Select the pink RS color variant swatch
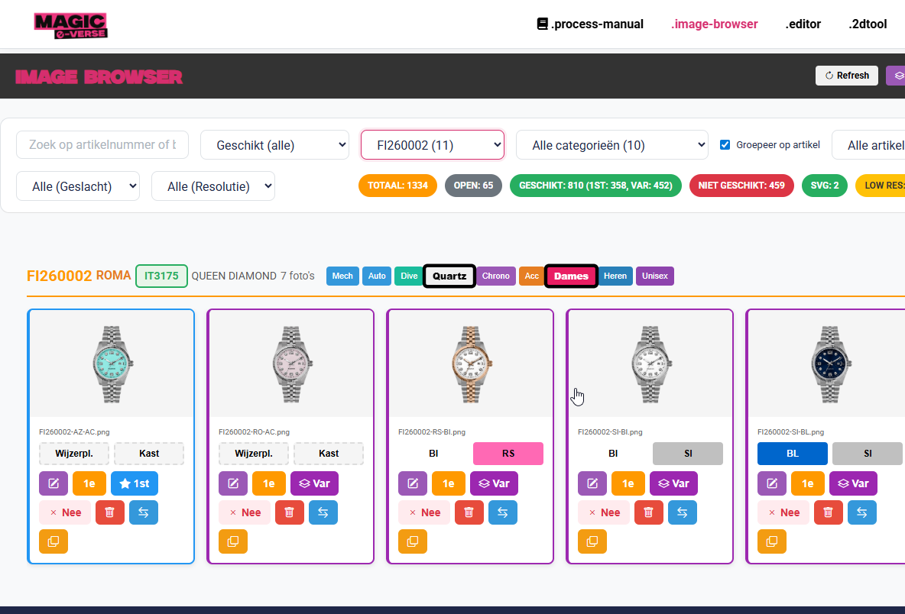905x614 pixels. pyautogui.click(x=508, y=453)
